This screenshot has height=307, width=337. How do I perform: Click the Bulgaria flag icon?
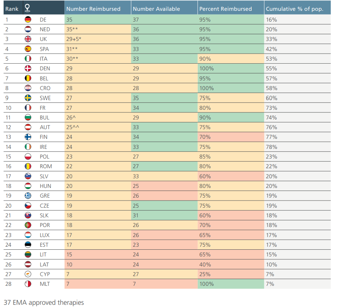pyautogui.click(x=28, y=118)
